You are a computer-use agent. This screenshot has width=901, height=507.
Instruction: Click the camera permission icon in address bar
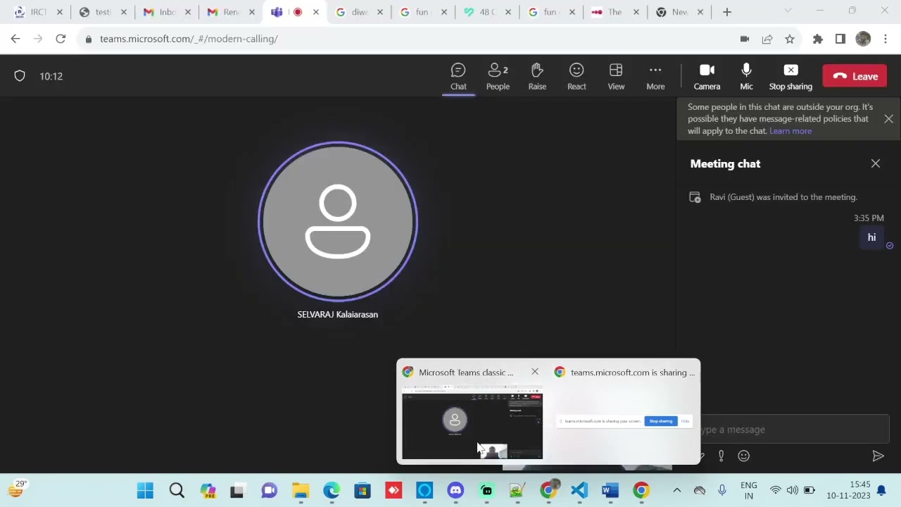[745, 39]
